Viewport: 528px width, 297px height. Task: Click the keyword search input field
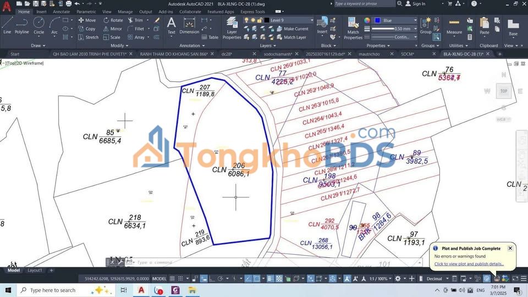click(x=364, y=4)
